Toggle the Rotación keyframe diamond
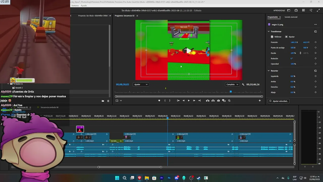The height and width of the screenshot is (182, 323). (x=315, y=58)
